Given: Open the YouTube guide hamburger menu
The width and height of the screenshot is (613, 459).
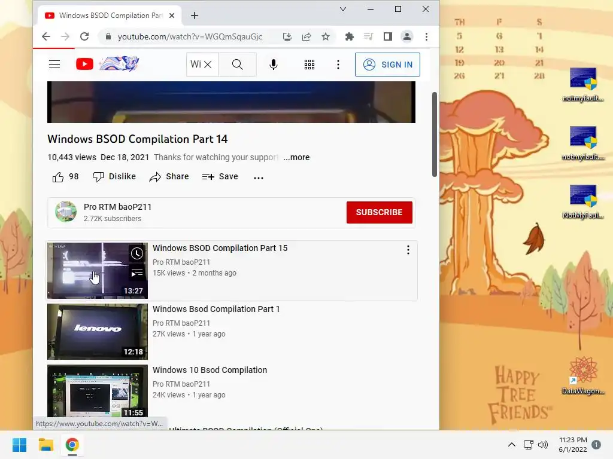Looking at the screenshot, I should tap(54, 65).
